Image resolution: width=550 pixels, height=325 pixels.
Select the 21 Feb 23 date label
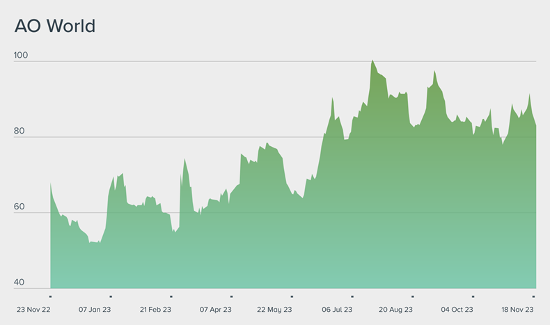(155, 309)
